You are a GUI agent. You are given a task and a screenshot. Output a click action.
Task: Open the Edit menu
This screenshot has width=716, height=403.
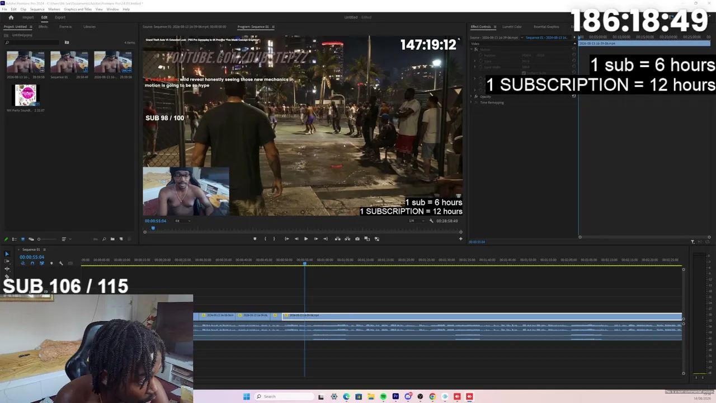tap(13, 10)
